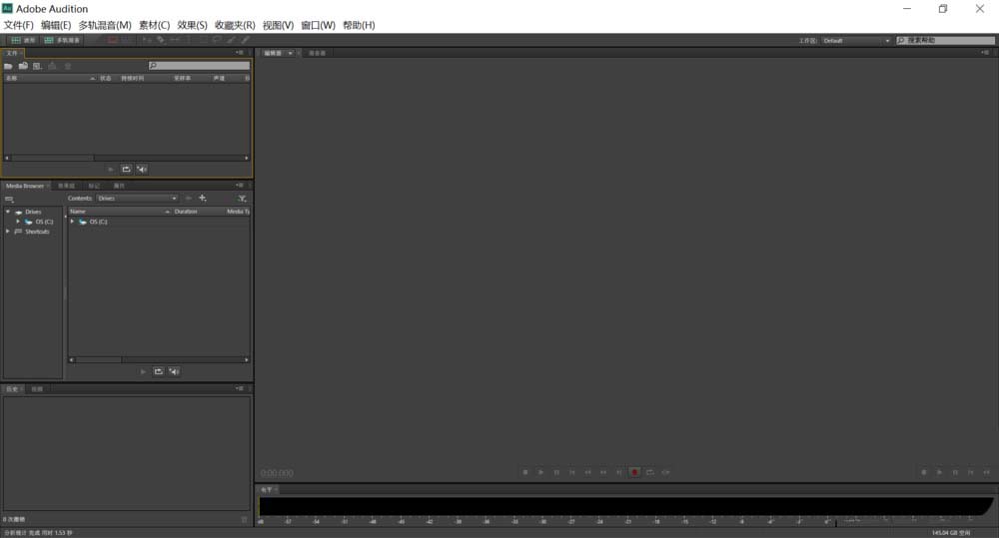The width and height of the screenshot is (999, 538).
Task: Switch to the Multitrack (多轨混音) view
Action: click(62, 40)
